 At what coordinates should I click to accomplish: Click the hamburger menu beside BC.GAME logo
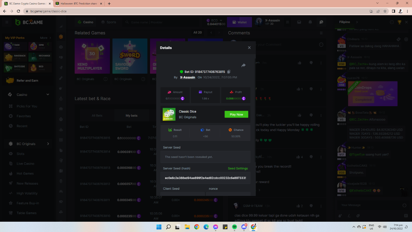point(7,22)
